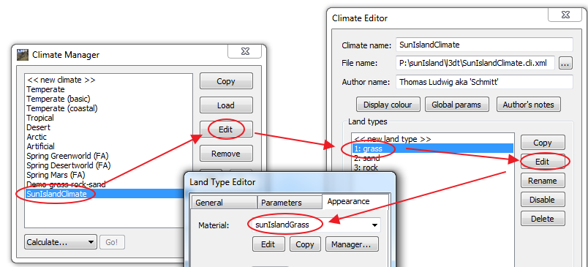Click Copy in Land types section
This screenshot has height=267, width=588.
[543, 143]
